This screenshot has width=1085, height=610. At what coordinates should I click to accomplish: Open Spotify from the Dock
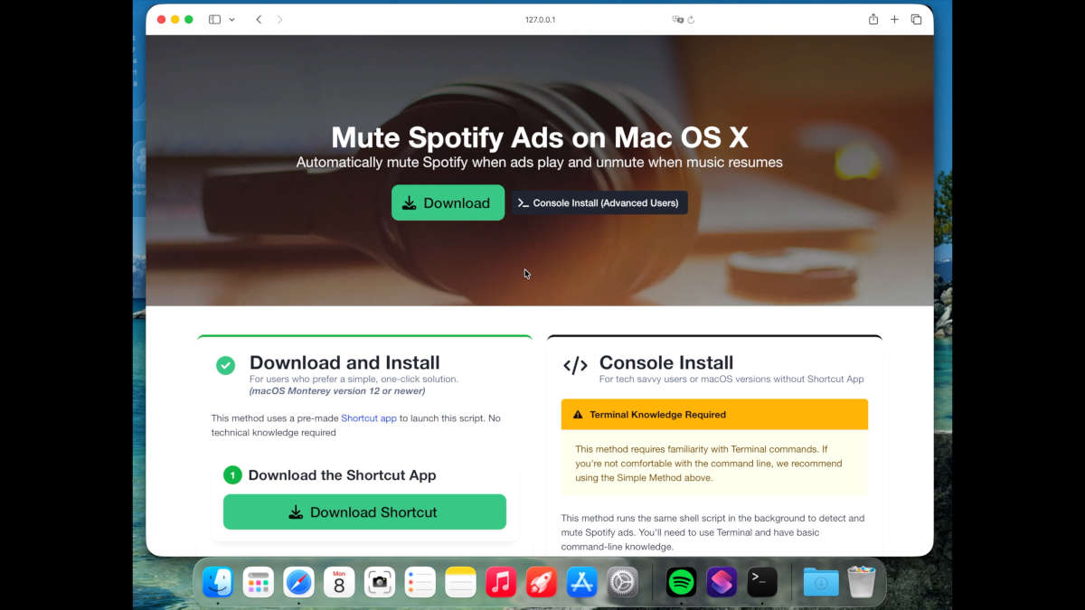(681, 582)
